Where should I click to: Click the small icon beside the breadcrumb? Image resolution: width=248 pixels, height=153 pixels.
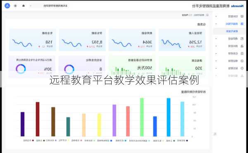pyautogui.click(x=207, y=15)
